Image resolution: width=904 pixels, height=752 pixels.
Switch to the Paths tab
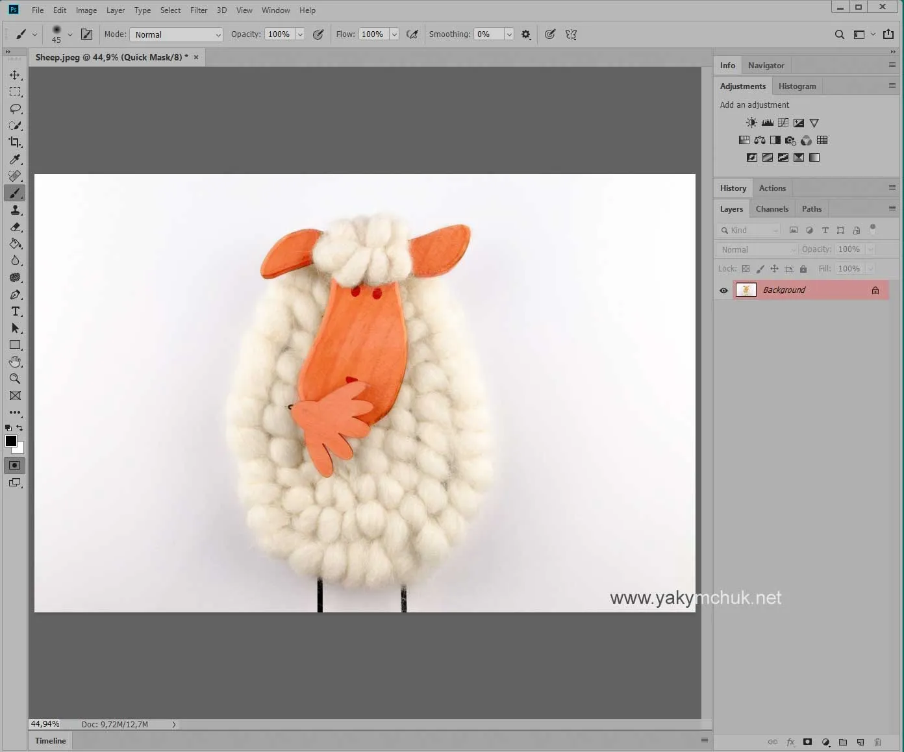point(812,209)
